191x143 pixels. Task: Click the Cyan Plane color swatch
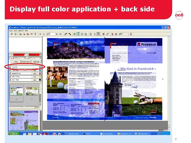click(x=40, y=70)
